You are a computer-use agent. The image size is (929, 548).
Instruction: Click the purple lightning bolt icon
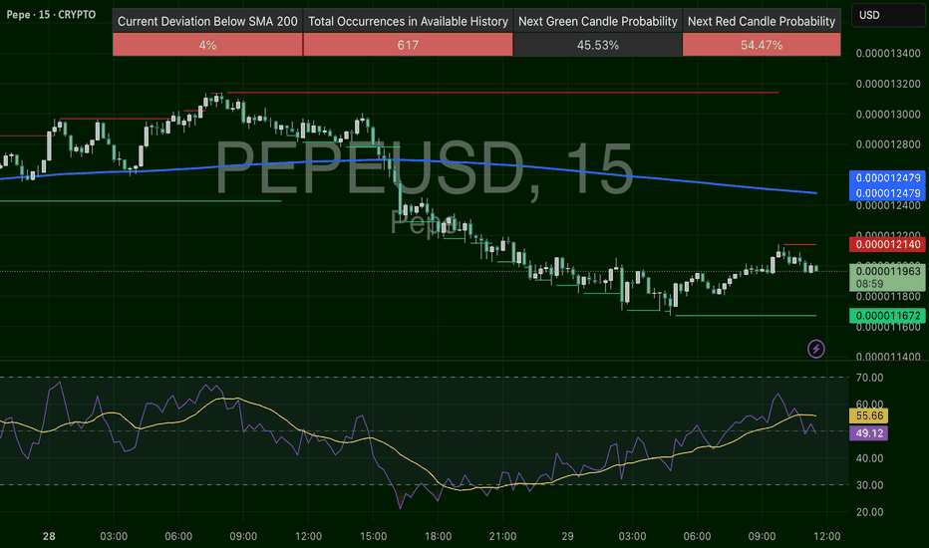tap(815, 349)
